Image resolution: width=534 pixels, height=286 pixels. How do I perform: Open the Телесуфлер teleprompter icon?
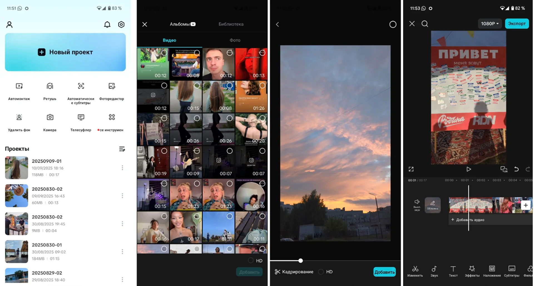coord(81,117)
